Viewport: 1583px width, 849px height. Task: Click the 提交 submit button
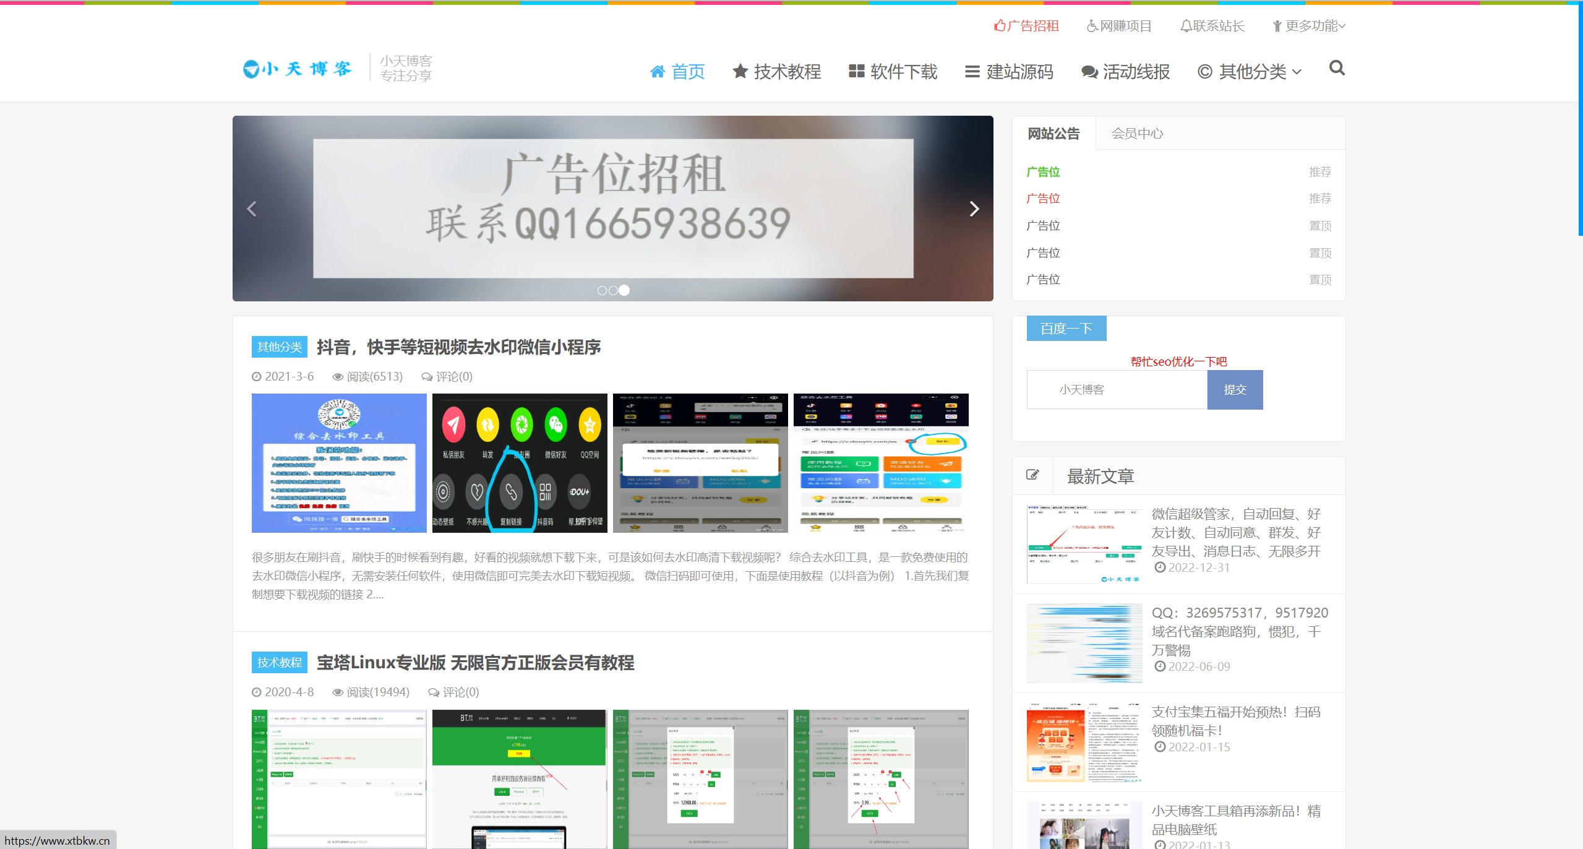(x=1235, y=390)
